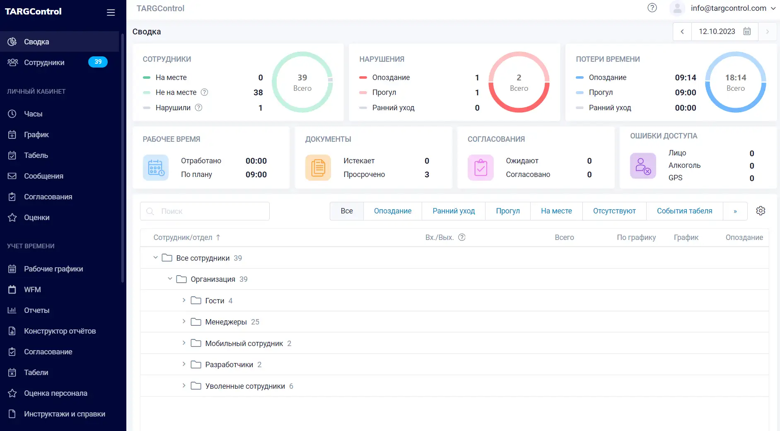Open the calendar date picker icon

(x=747, y=31)
